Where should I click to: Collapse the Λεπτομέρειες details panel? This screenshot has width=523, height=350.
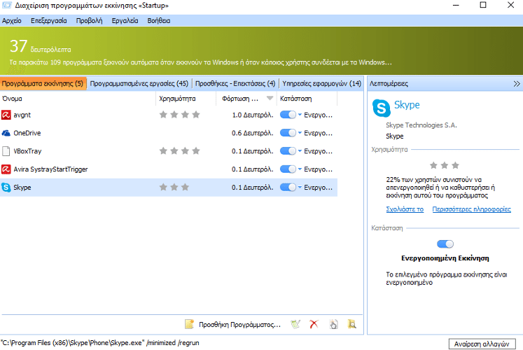(517, 84)
